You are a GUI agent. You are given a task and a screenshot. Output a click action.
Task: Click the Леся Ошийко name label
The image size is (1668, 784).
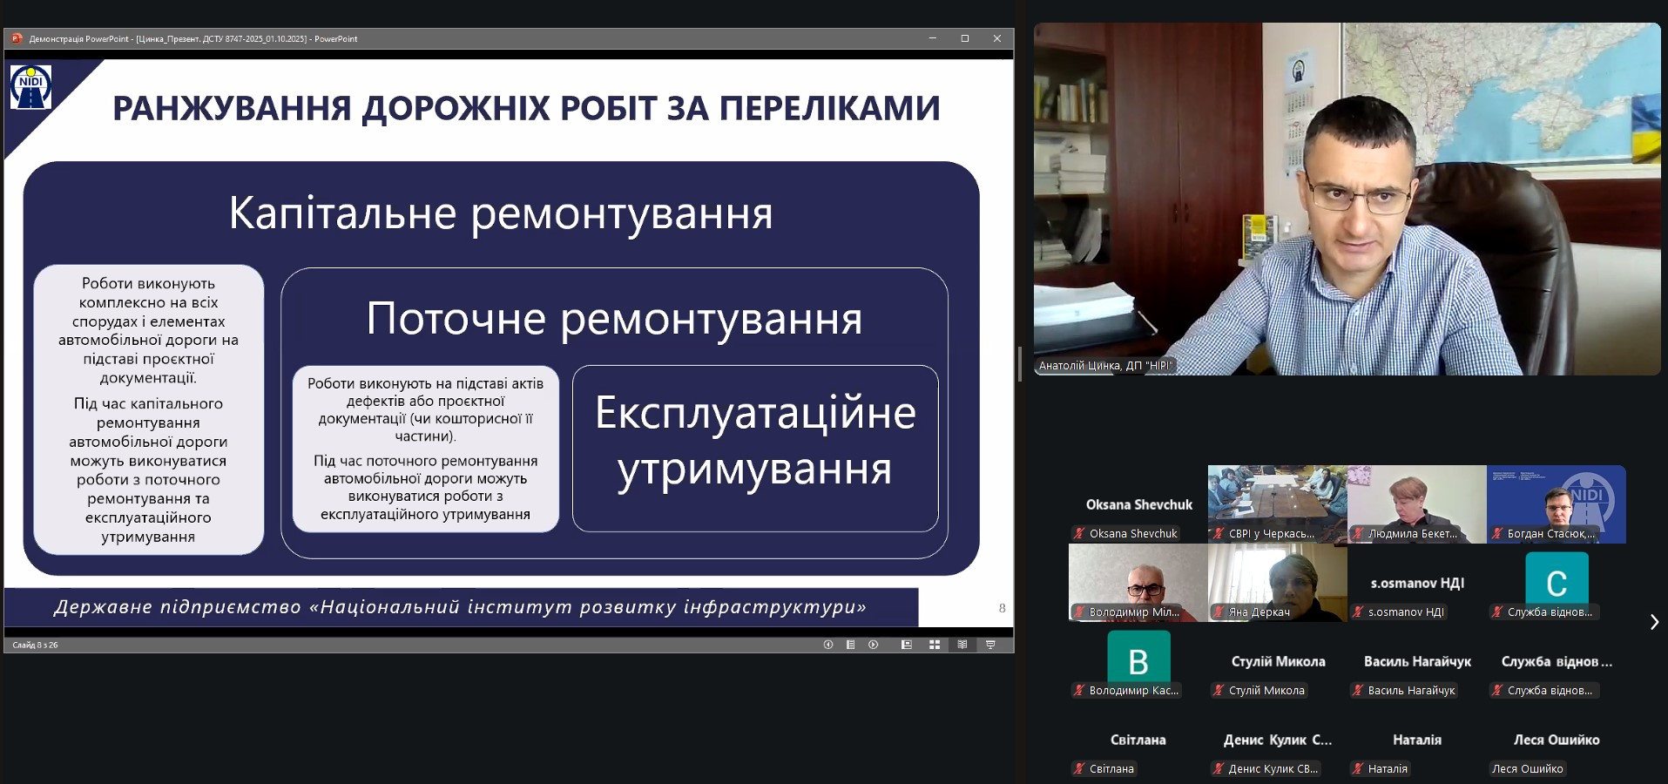tap(1527, 769)
